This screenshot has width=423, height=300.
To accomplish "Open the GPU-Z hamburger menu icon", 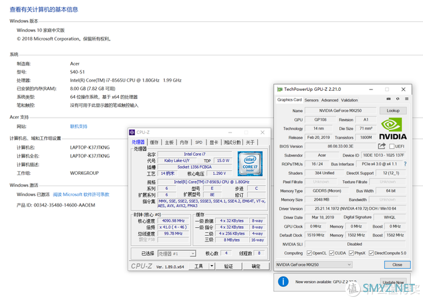I will point(407,99).
